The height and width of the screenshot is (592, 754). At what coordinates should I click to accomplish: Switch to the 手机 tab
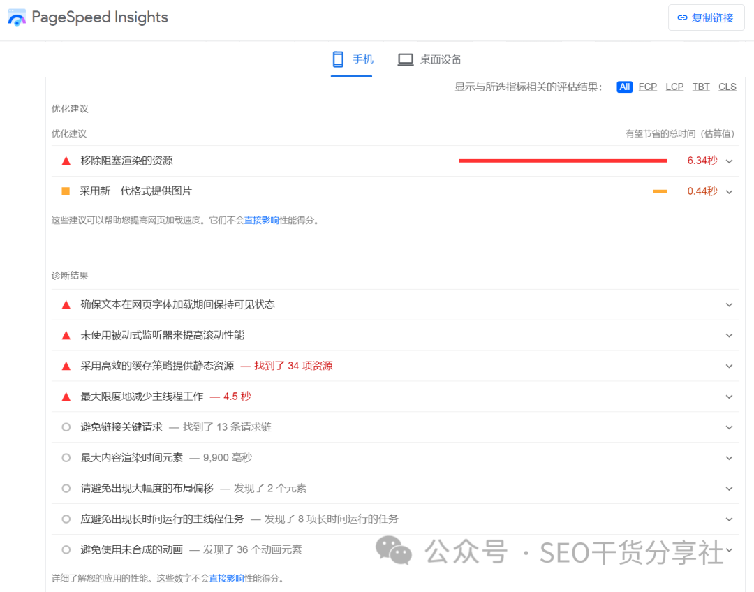click(x=352, y=59)
